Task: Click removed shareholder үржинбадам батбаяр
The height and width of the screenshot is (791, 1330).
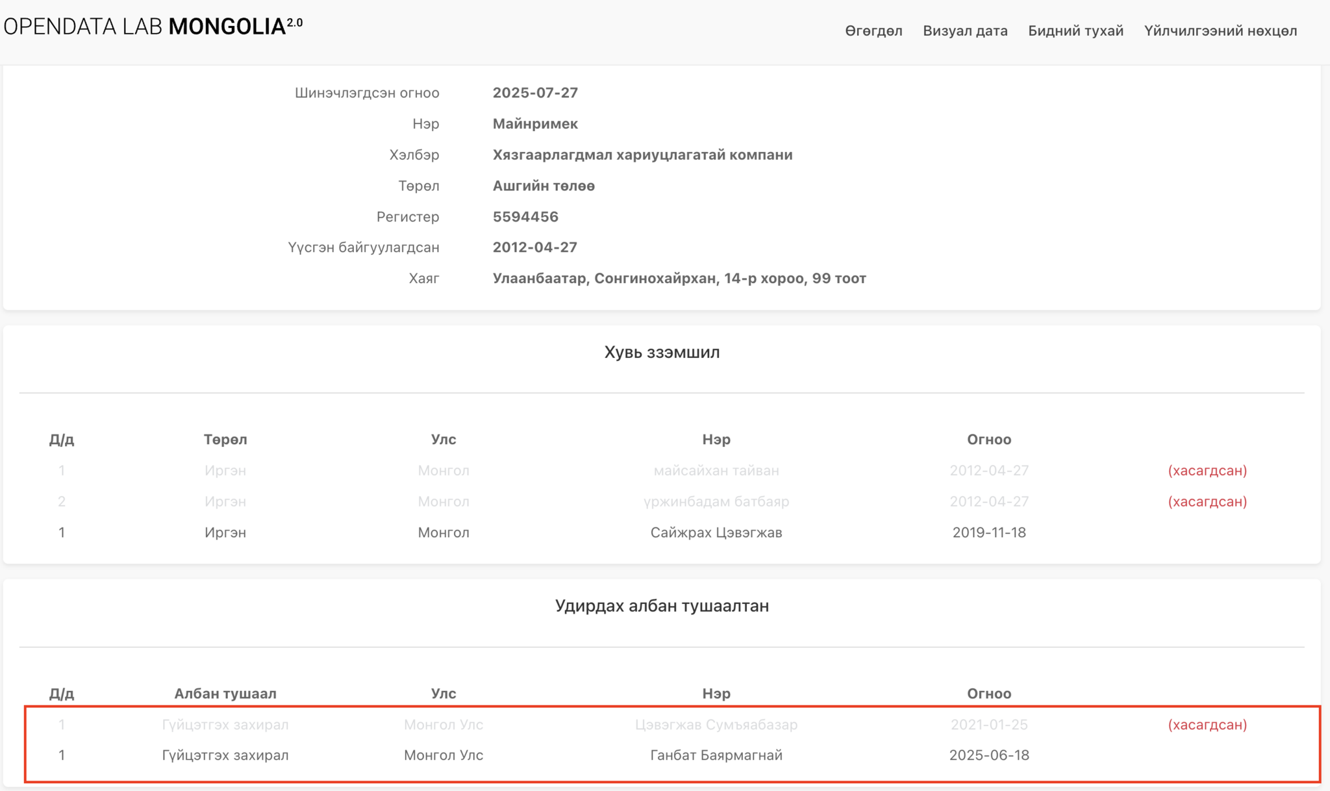Action: [716, 501]
